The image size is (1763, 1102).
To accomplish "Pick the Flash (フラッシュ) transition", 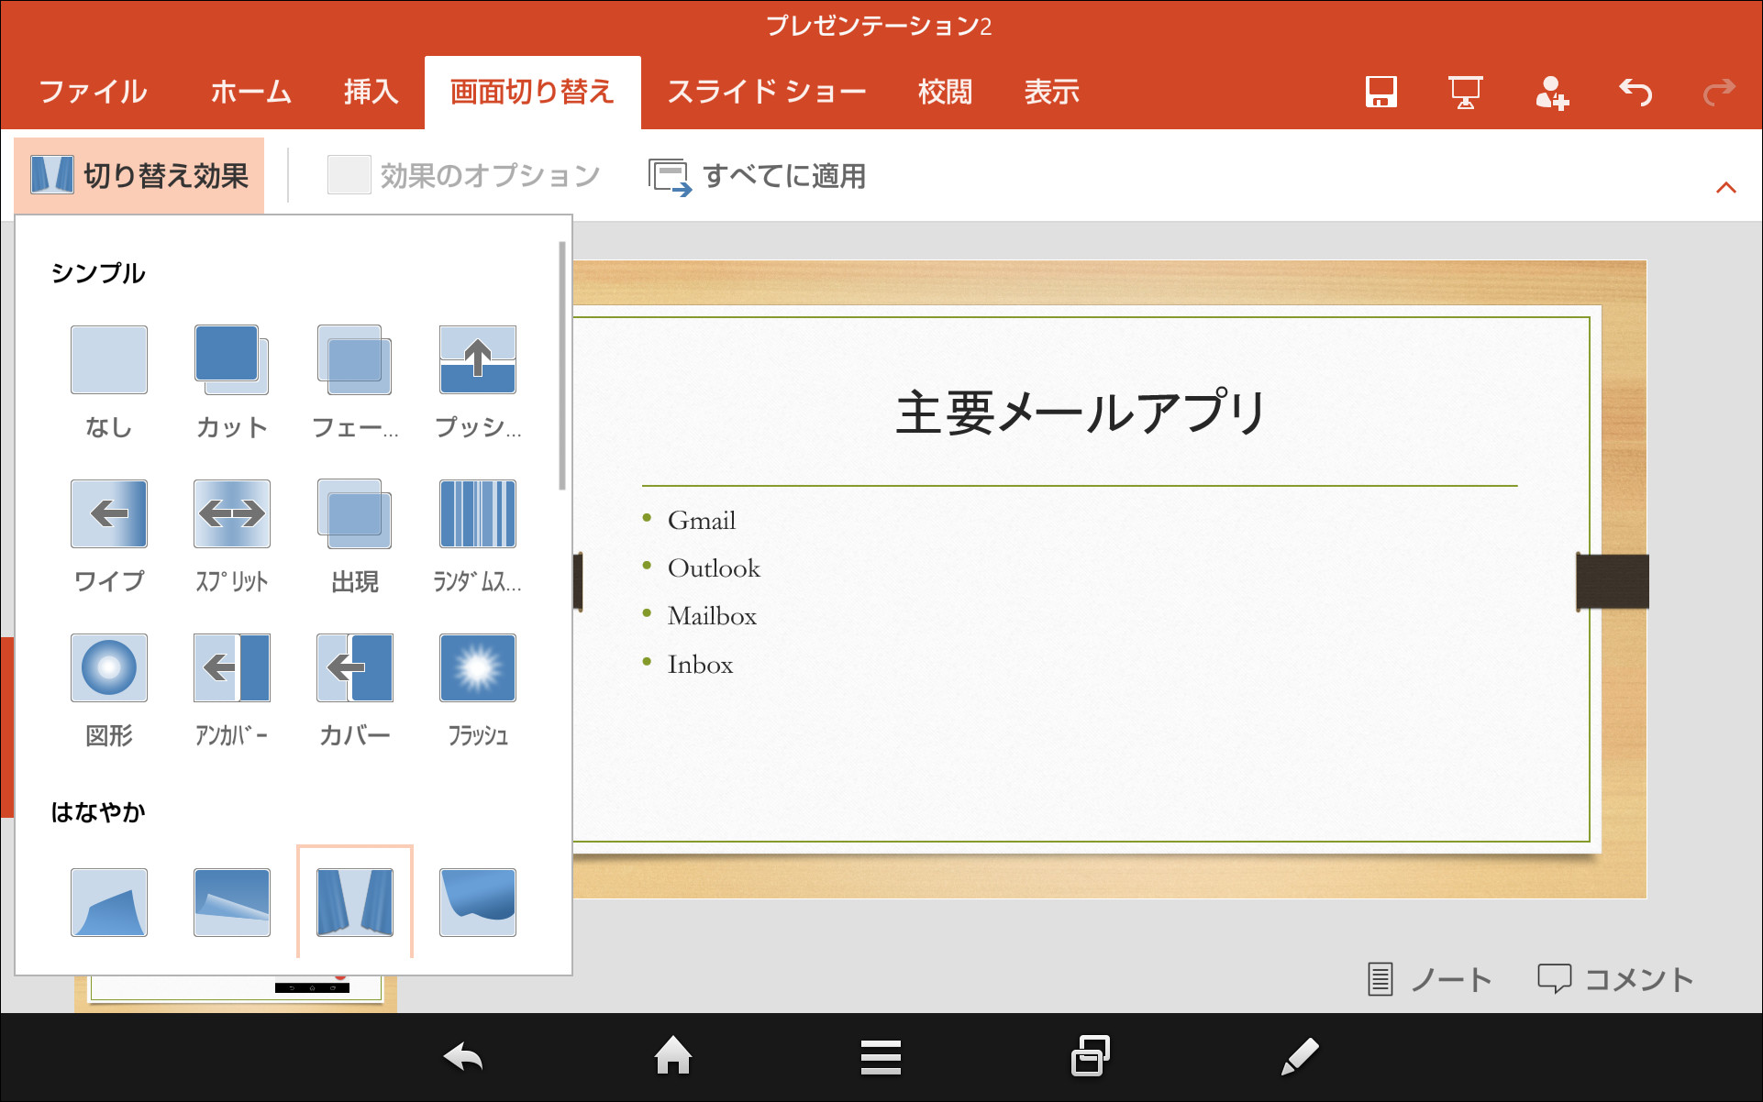I will pyautogui.click(x=477, y=668).
